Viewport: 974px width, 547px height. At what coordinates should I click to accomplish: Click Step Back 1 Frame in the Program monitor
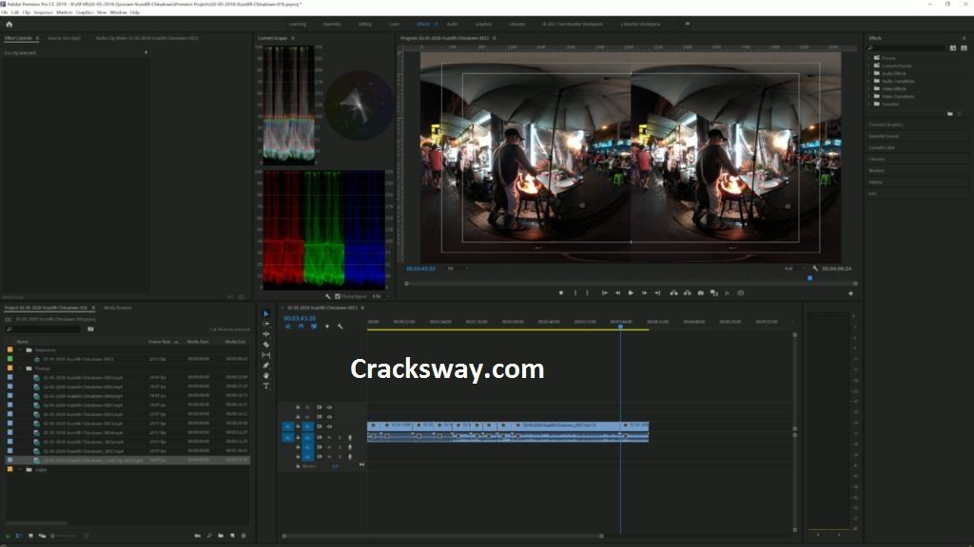617,292
